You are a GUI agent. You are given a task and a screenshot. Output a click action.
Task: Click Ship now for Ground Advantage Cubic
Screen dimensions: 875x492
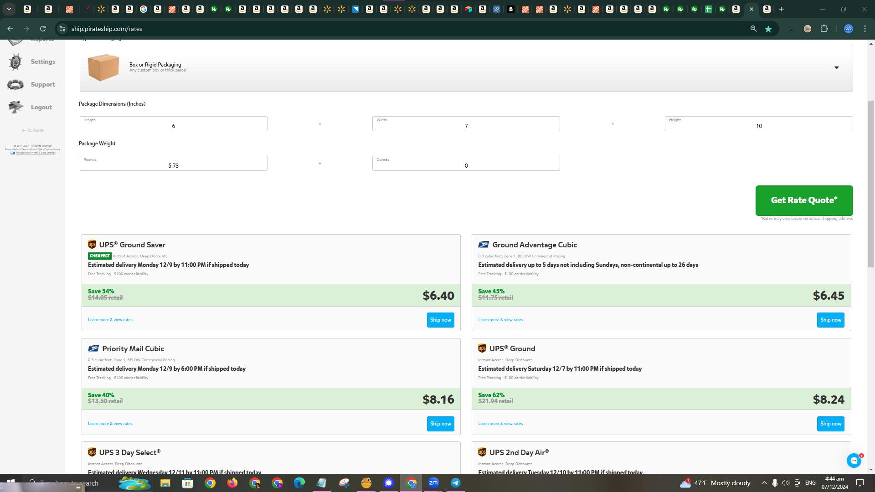[x=831, y=320]
